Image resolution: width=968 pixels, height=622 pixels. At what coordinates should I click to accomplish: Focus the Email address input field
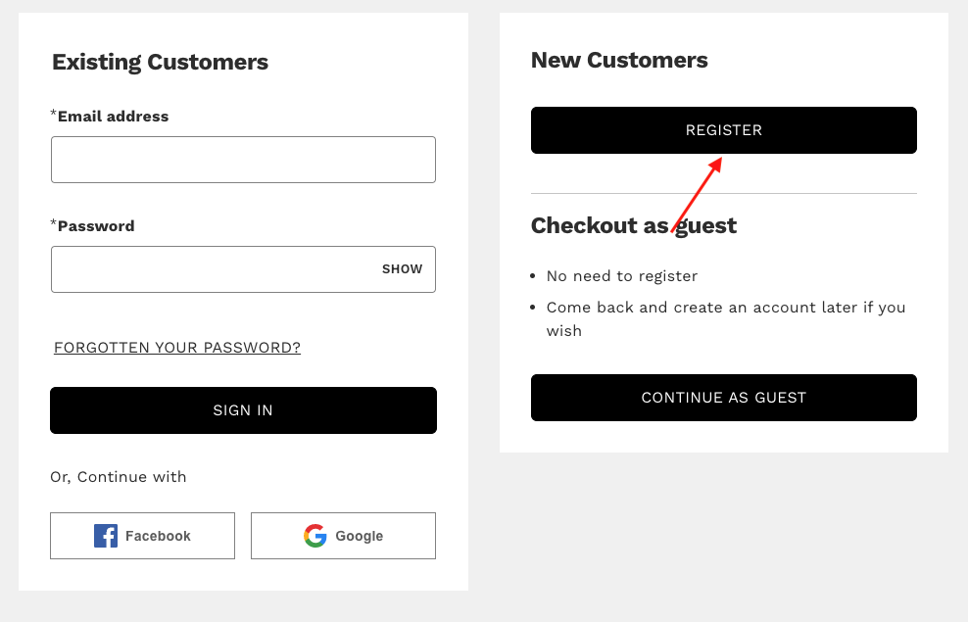pos(243,160)
